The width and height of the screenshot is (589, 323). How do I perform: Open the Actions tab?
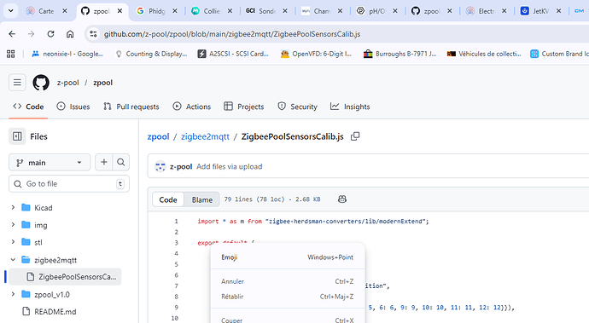[x=191, y=107]
